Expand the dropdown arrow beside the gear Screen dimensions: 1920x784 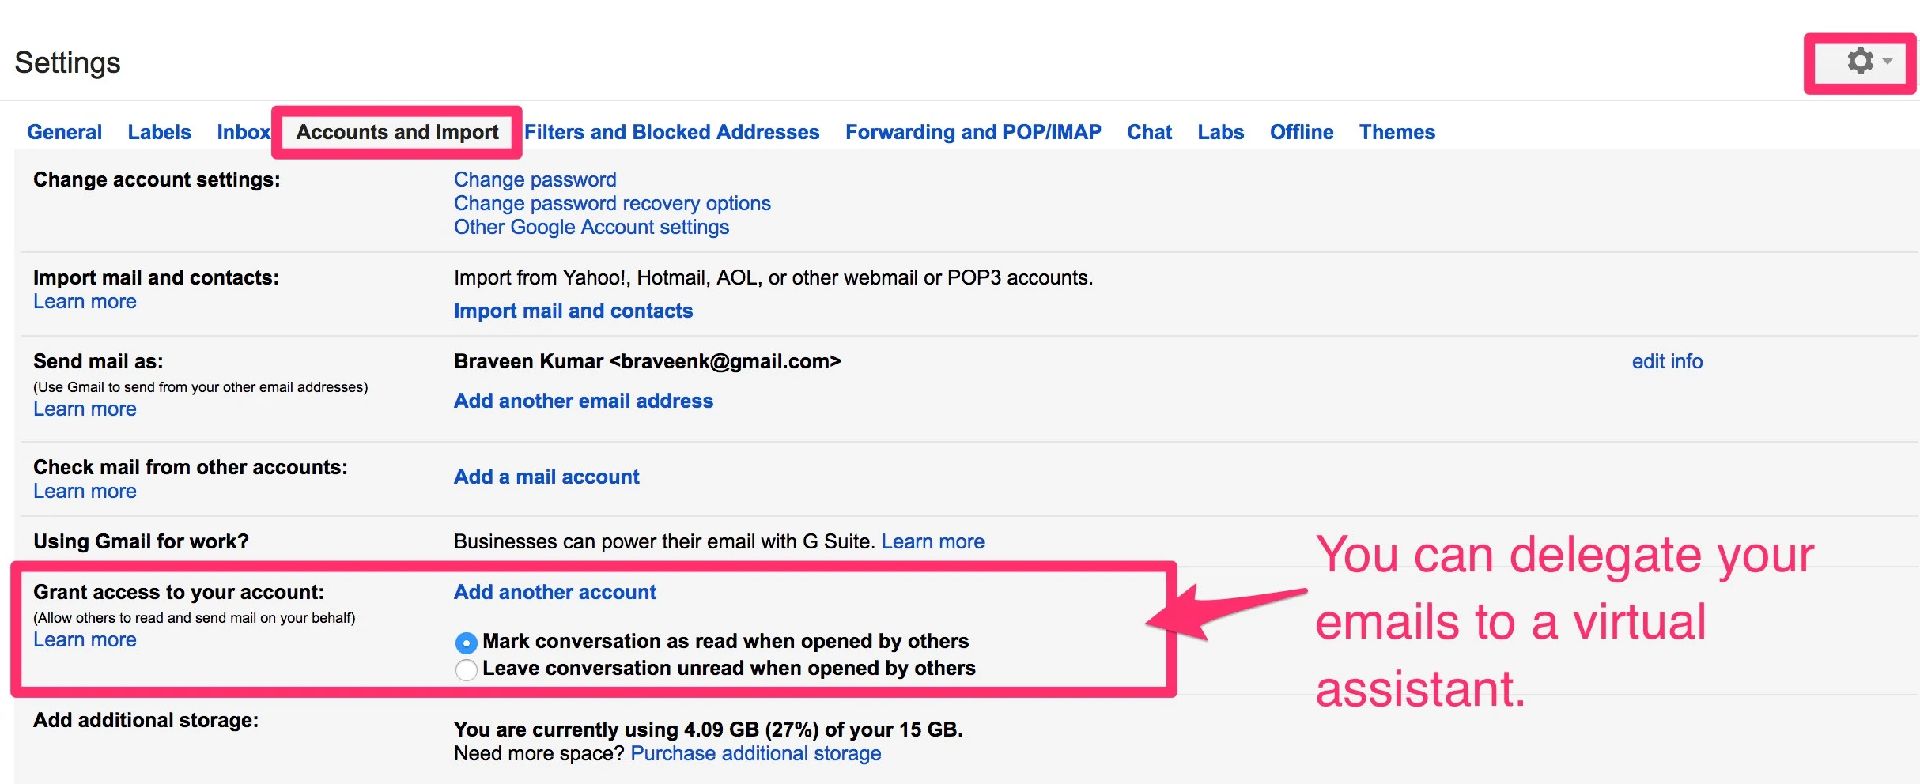pyautogui.click(x=1888, y=62)
